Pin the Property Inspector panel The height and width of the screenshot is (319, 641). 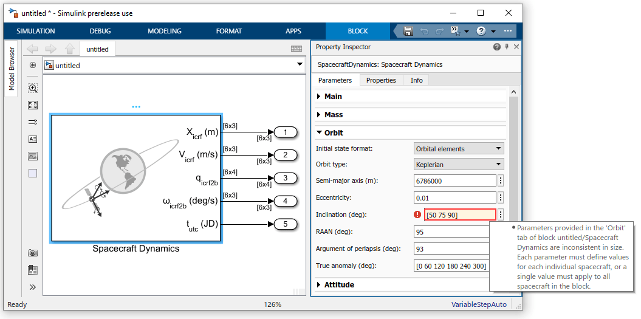pyautogui.click(x=507, y=47)
